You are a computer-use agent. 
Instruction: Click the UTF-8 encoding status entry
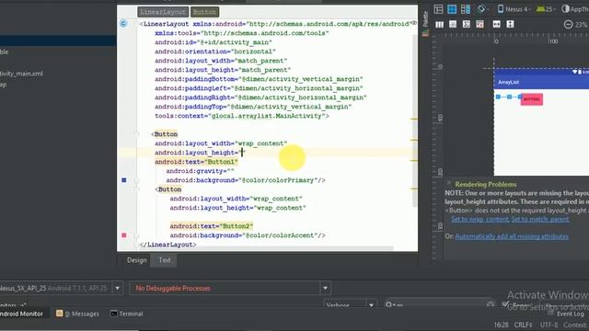(x=549, y=325)
